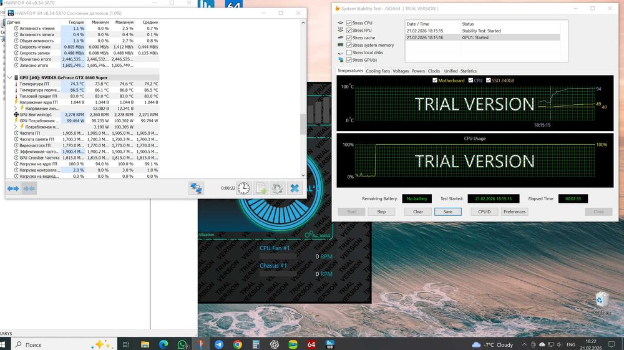Click the Preferences button
624x350 pixels.
(x=514, y=211)
